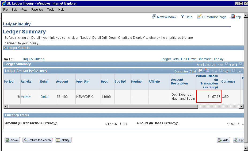248x151 pixels.
Task: Click the Detail link for account 681400
Action: [45, 97]
